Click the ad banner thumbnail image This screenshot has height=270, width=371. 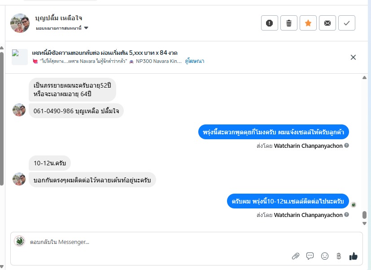[19, 57]
